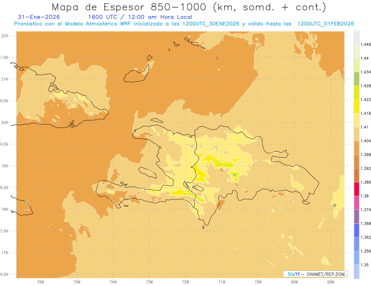The image size is (371, 286).
Task: Click the '22N' latitude label
Action: [4, 35]
